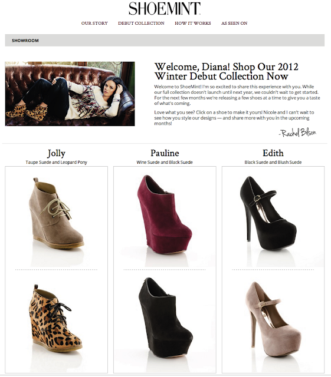Go to How It Works

pos(193,24)
